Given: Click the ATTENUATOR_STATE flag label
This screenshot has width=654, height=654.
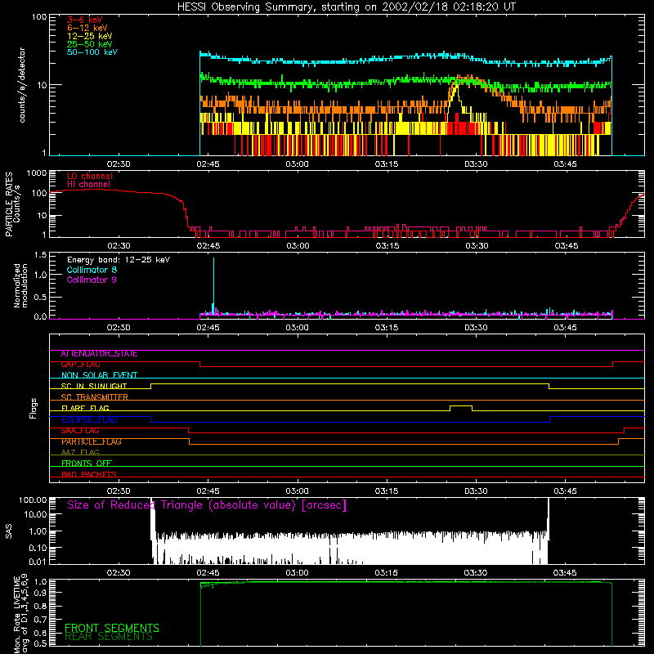Looking at the screenshot, I should (99, 354).
